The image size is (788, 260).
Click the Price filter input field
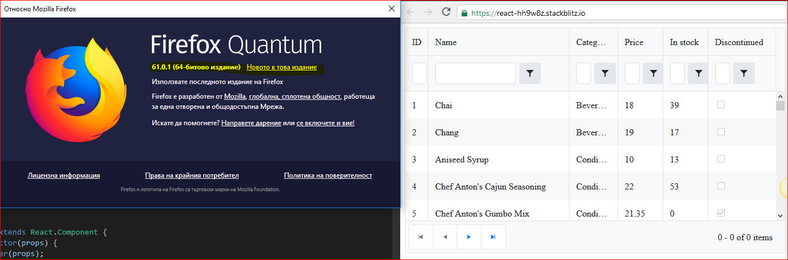(632, 73)
